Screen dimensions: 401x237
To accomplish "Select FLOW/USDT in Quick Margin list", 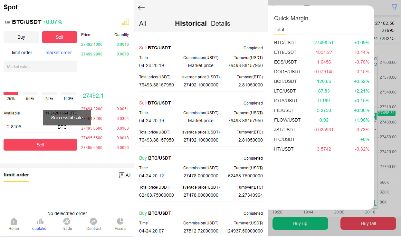I will click(x=322, y=120).
